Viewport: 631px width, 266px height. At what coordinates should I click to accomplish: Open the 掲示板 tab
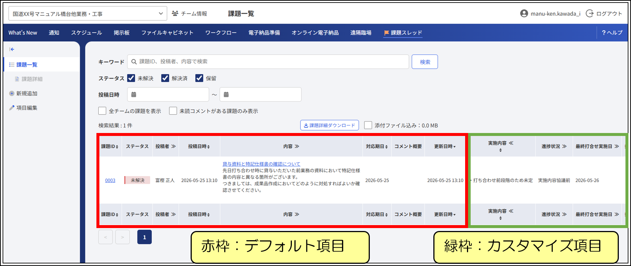[122, 33]
